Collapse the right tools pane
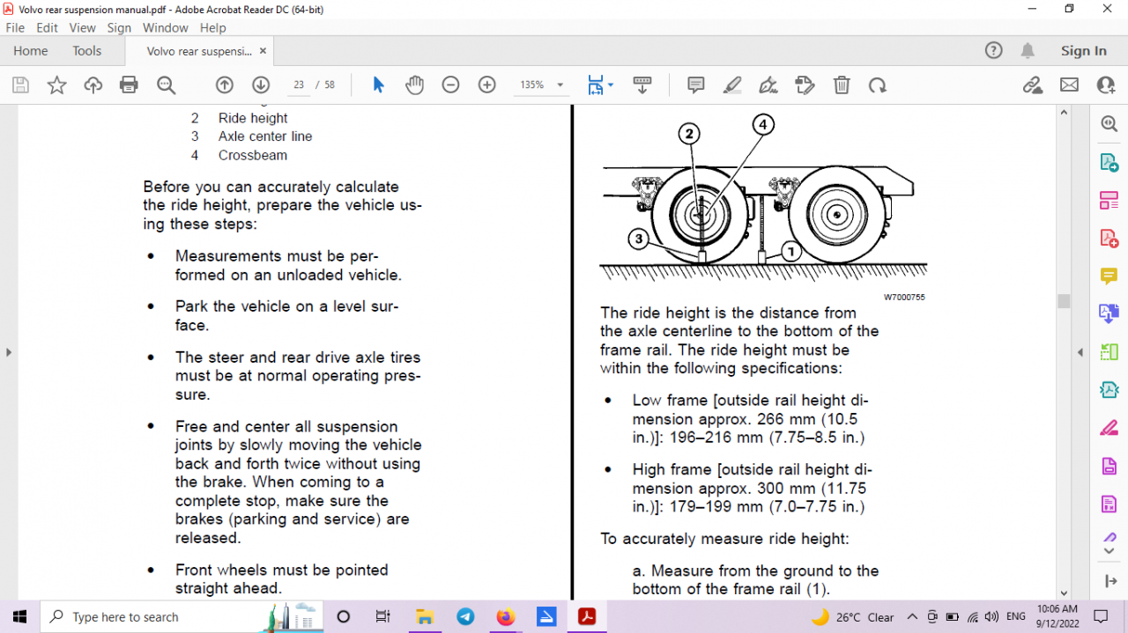 pyautogui.click(x=1080, y=352)
